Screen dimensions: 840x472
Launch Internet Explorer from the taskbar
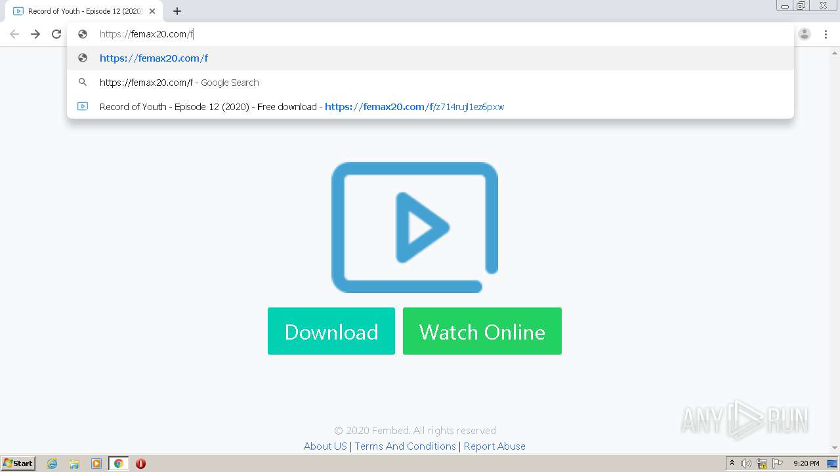click(x=52, y=463)
